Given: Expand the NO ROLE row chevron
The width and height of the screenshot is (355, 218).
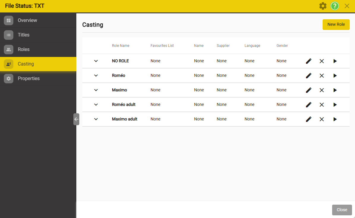Looking at the screenshot, I should (x=96, y=61).
